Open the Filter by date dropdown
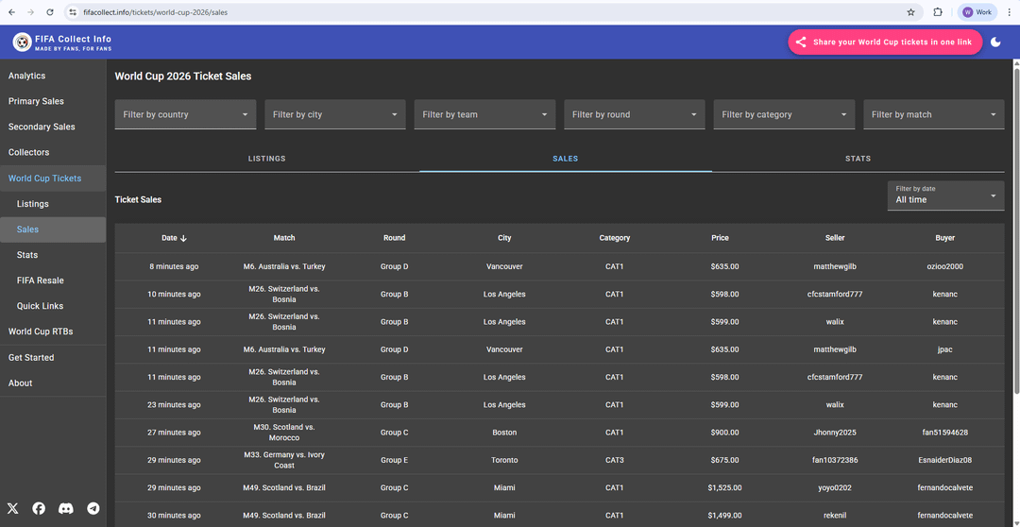This screenshot has height=527, width=1020. (x=945, y=195)
